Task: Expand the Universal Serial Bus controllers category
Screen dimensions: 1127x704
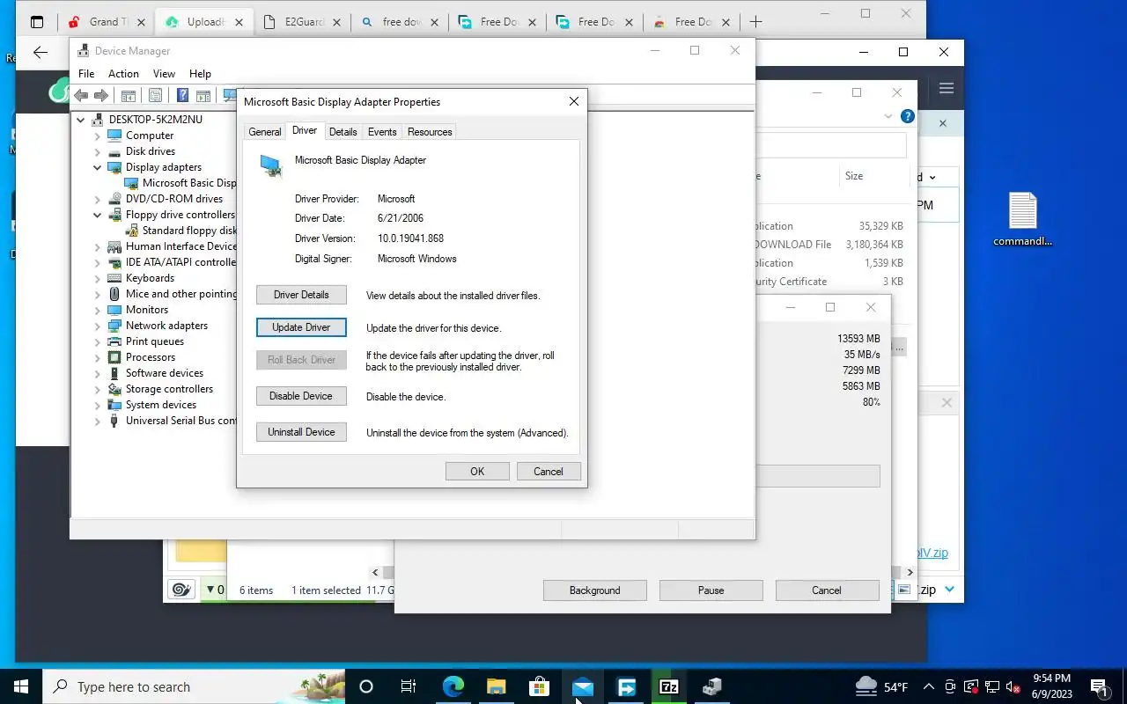Action: click(x=98, y=421)
